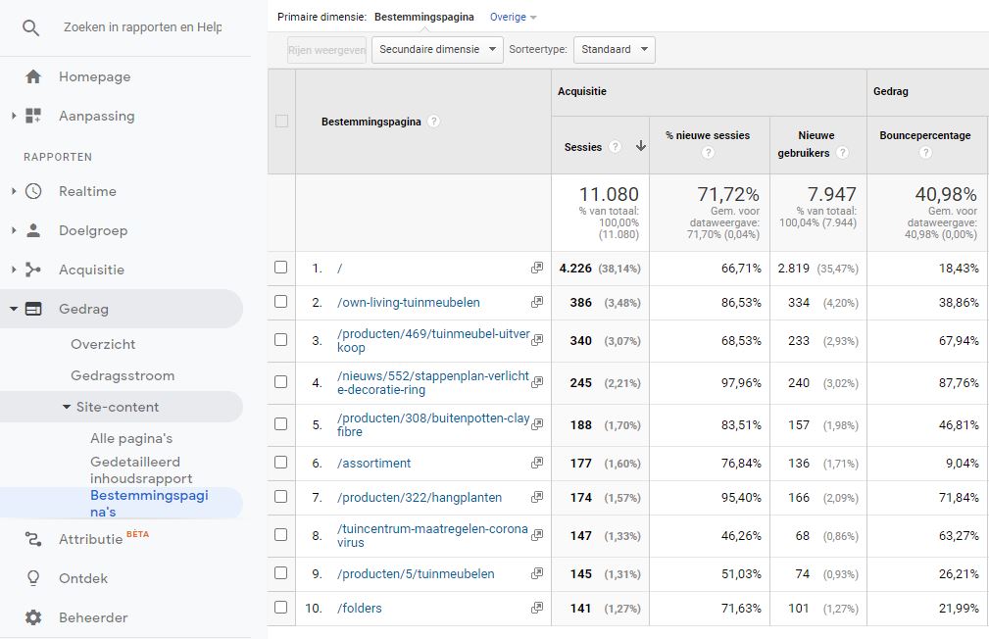989x639 pixels.
Task: Click the Attributie icon in sidebar
Action: pos(33,539)
